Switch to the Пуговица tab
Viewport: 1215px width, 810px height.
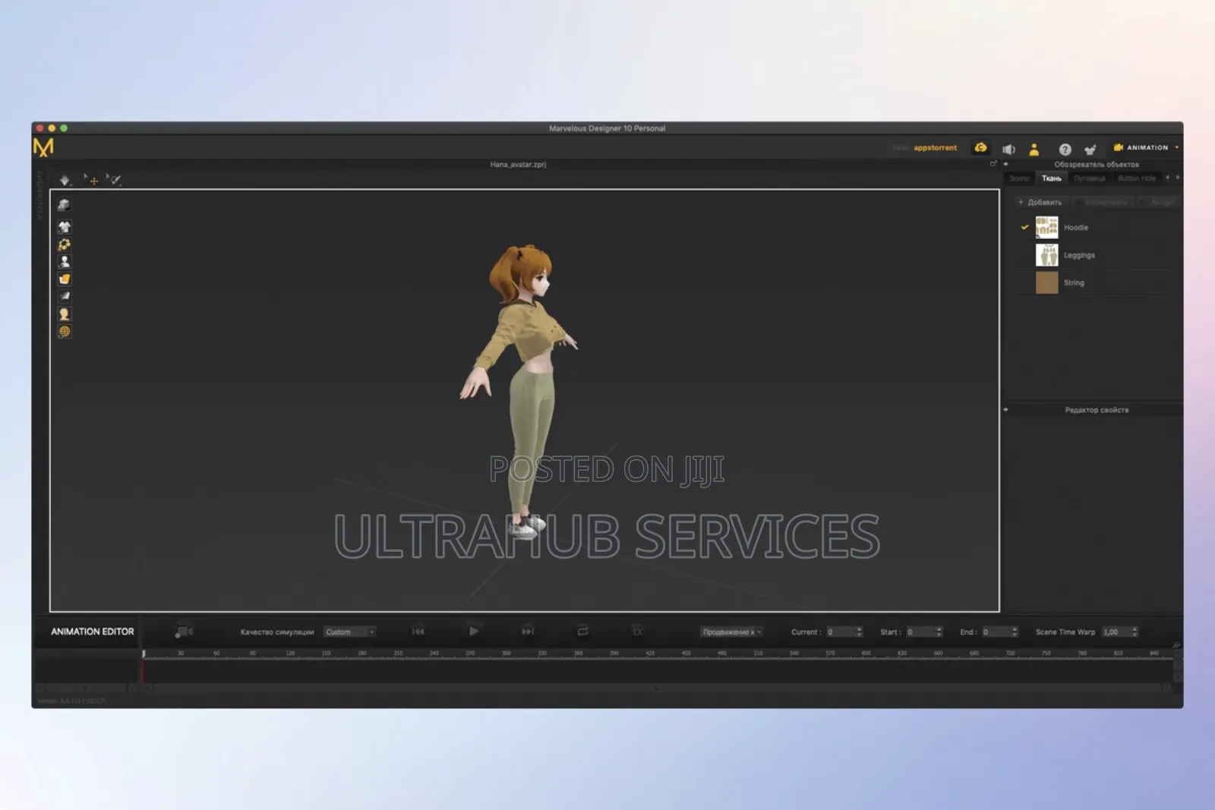pos(1090,178)
